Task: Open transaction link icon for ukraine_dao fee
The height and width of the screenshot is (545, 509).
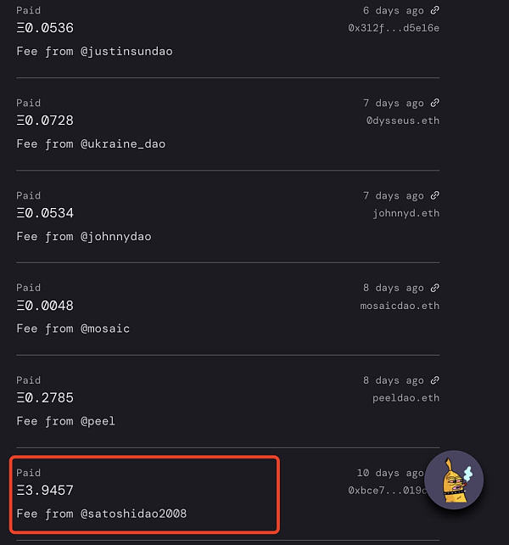Action: tap(434, 103)
